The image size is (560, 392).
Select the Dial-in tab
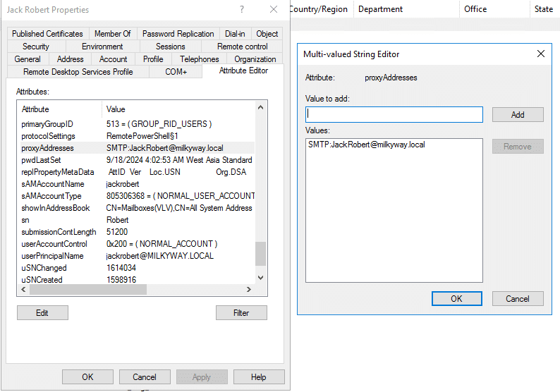235,34
